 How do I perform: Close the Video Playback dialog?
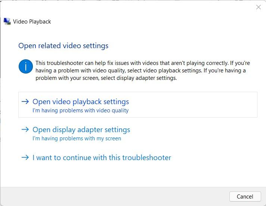tap(259, 7)
